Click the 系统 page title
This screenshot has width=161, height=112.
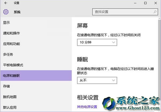[x=17, y=12]
